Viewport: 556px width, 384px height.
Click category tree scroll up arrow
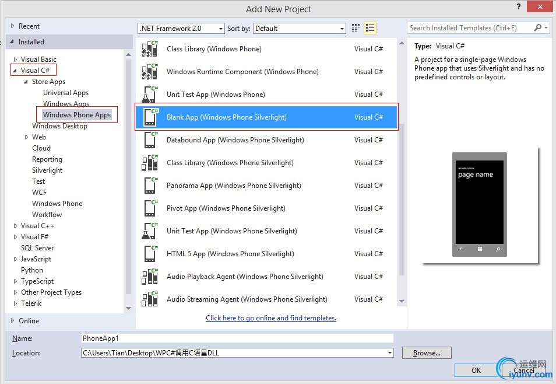coord(128,55)
